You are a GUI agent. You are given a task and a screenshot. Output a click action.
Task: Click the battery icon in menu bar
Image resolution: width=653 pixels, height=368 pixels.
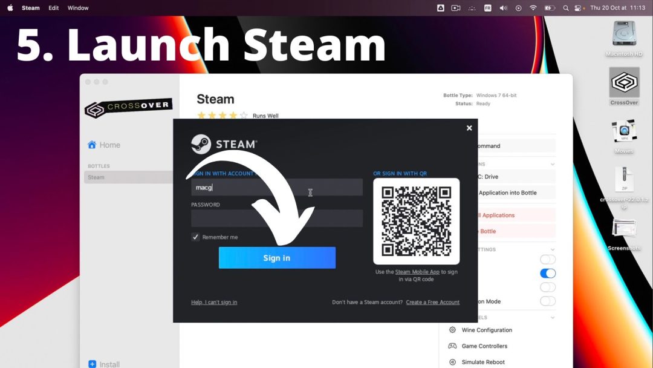[x=550, y=8]
